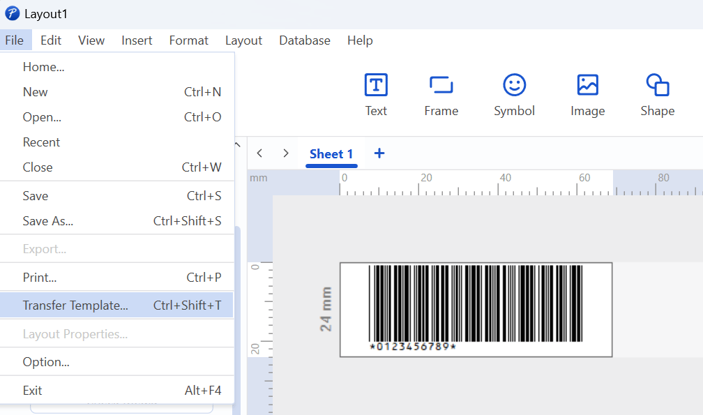Viewport: 703px width, 415px height.
Task: Go to next sheet arrow
Action: 285,153
